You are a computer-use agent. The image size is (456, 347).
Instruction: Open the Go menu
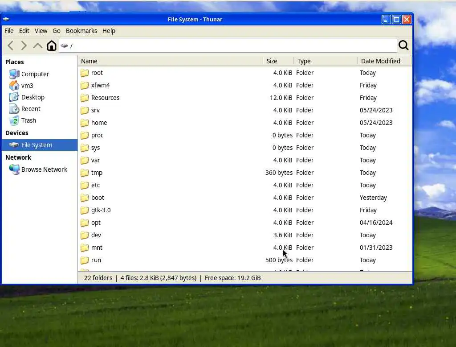(x=57, y=31)
